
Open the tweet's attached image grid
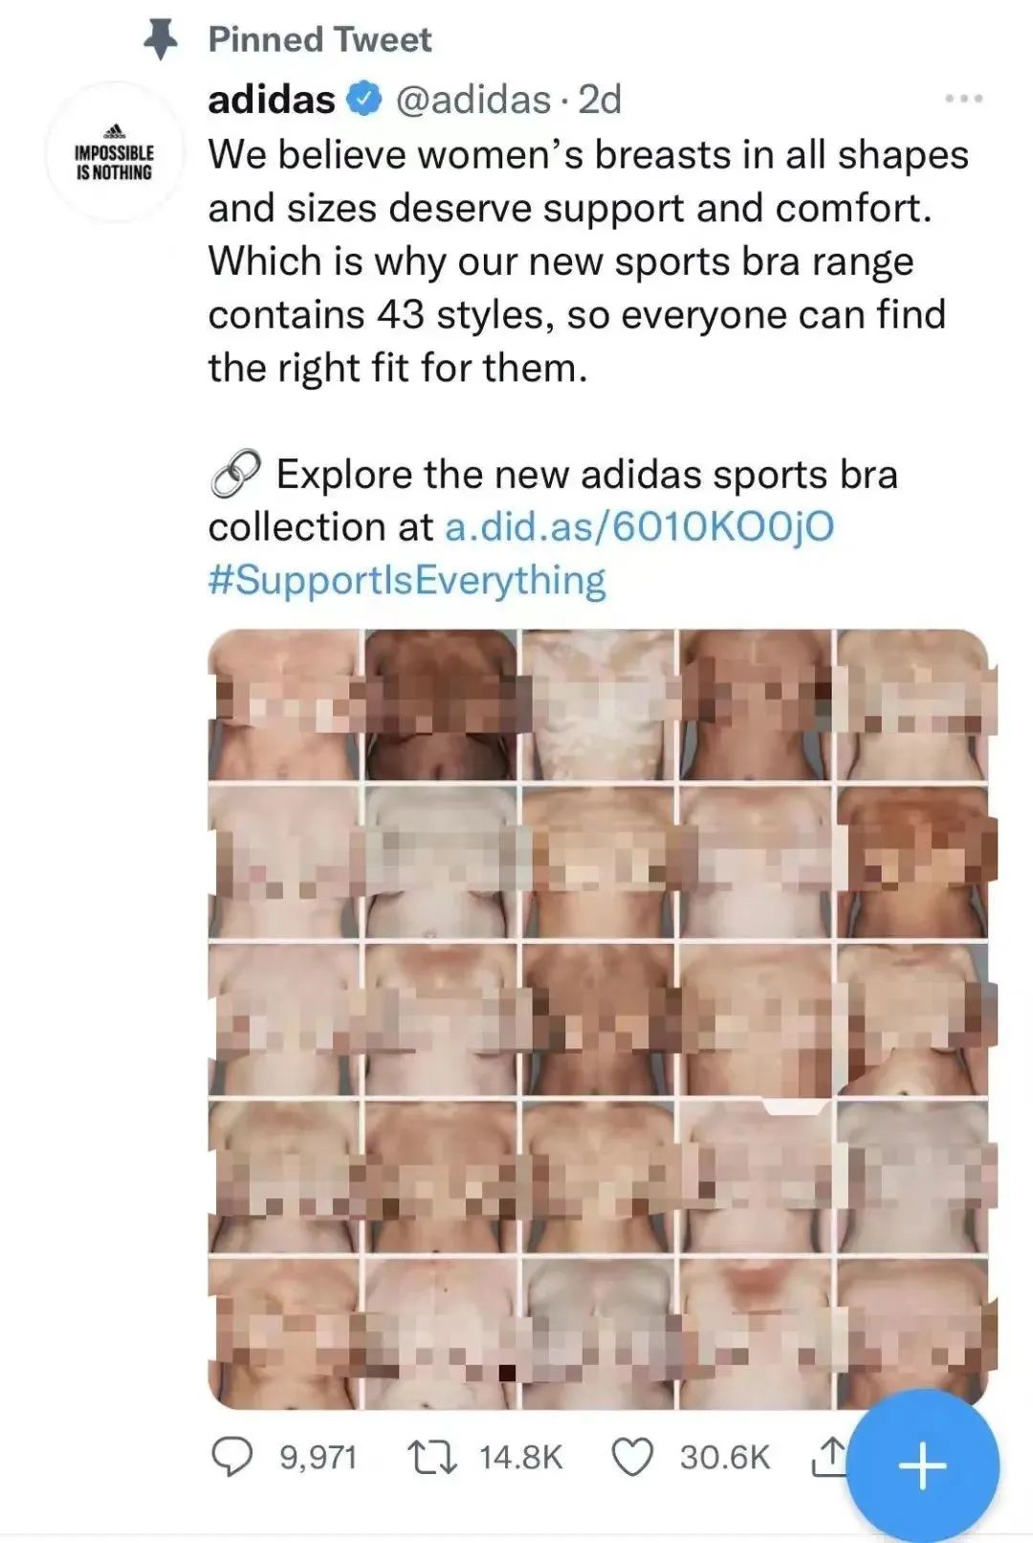click(x=598, y=1017)
